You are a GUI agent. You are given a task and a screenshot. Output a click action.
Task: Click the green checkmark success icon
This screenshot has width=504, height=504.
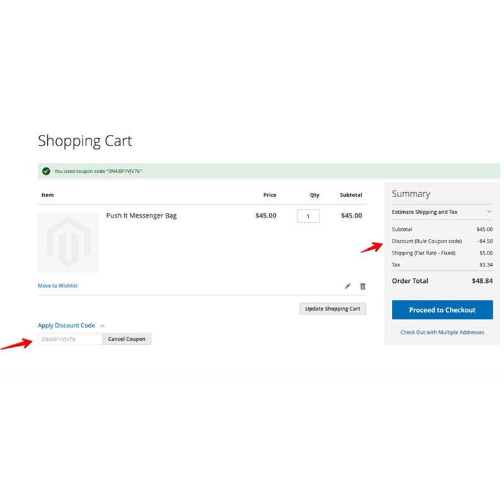[46, 171]
